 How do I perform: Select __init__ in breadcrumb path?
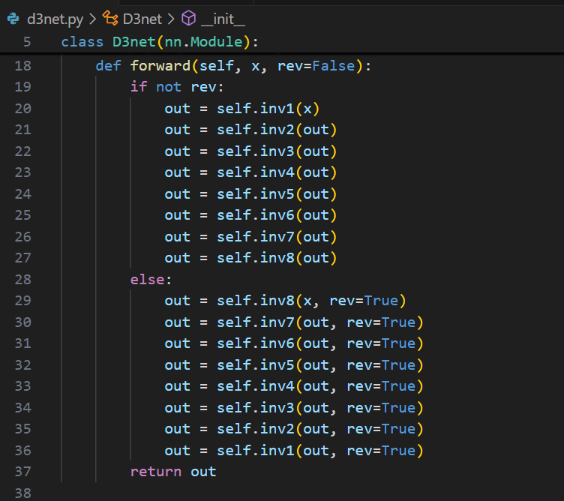tap(223, 19)
